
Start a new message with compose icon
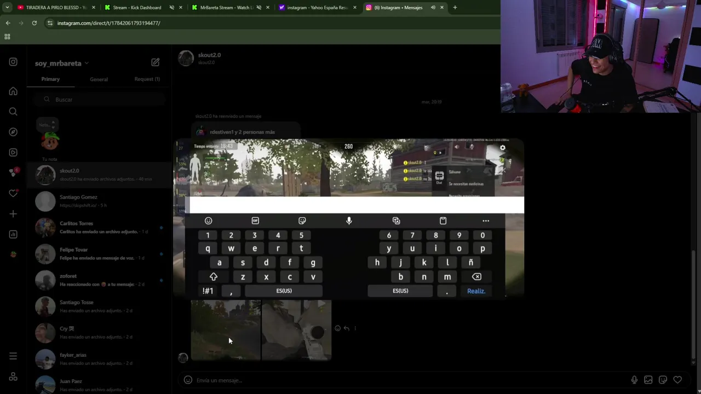[156, 62]
